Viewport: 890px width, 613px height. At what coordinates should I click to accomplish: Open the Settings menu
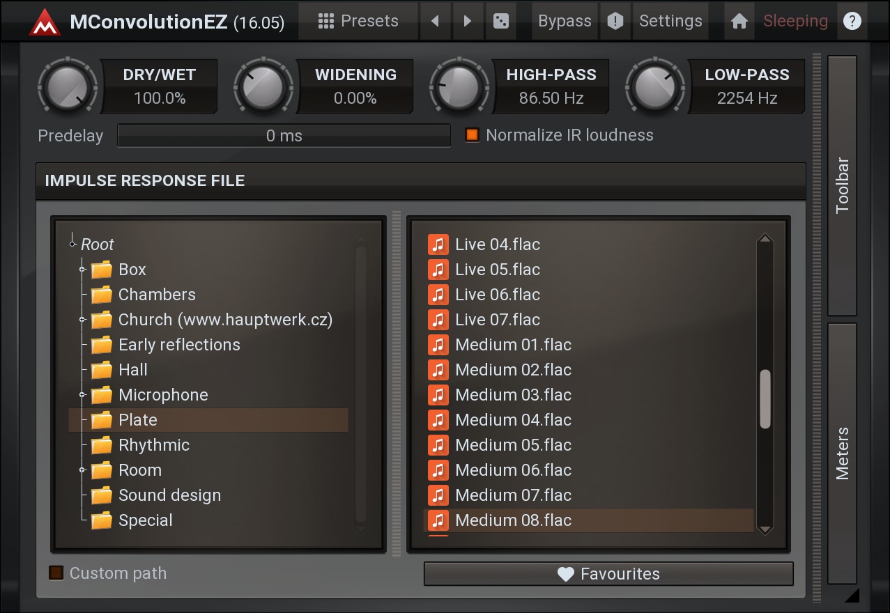click(x=670, y=21)
